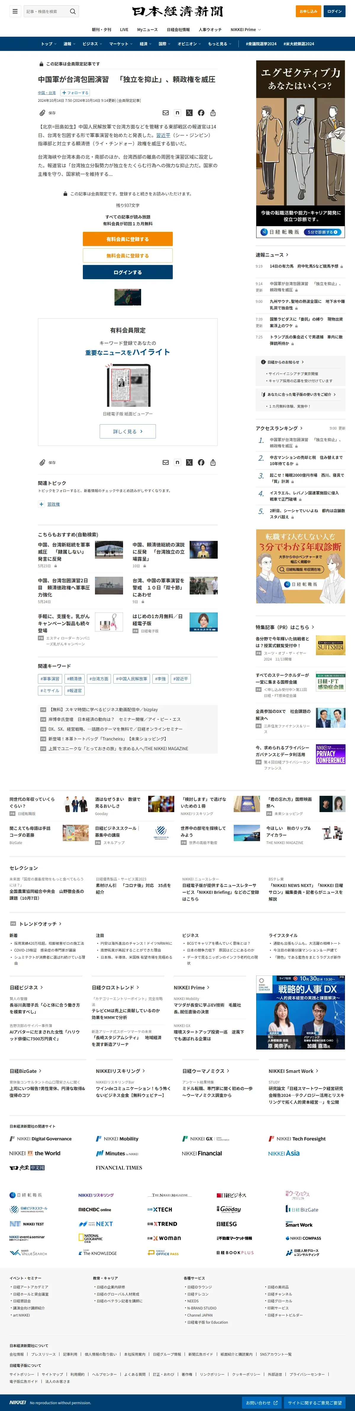X share icon above 関連トピック
This screenshot has width=355, height=1411.
point(189,462)
